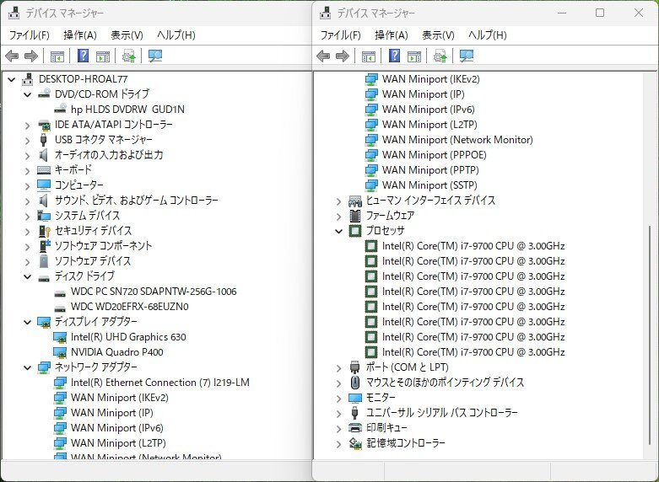
Task: Expand ヒューマン インターフェイス デバイス node
Action: click(x=338, y=201)
